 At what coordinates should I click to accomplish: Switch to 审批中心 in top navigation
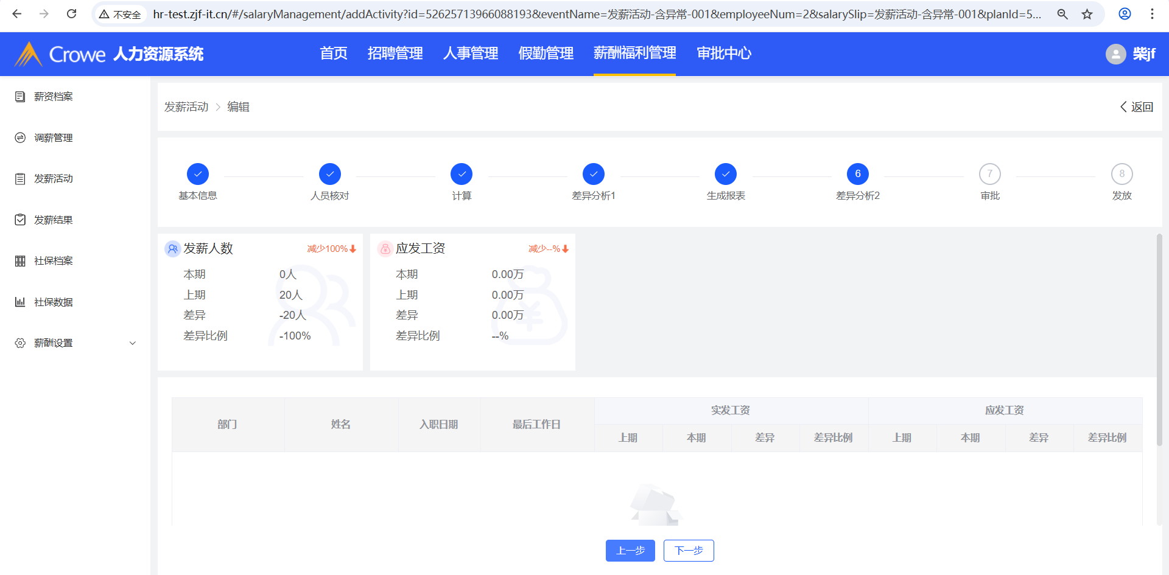pos(723,54)
